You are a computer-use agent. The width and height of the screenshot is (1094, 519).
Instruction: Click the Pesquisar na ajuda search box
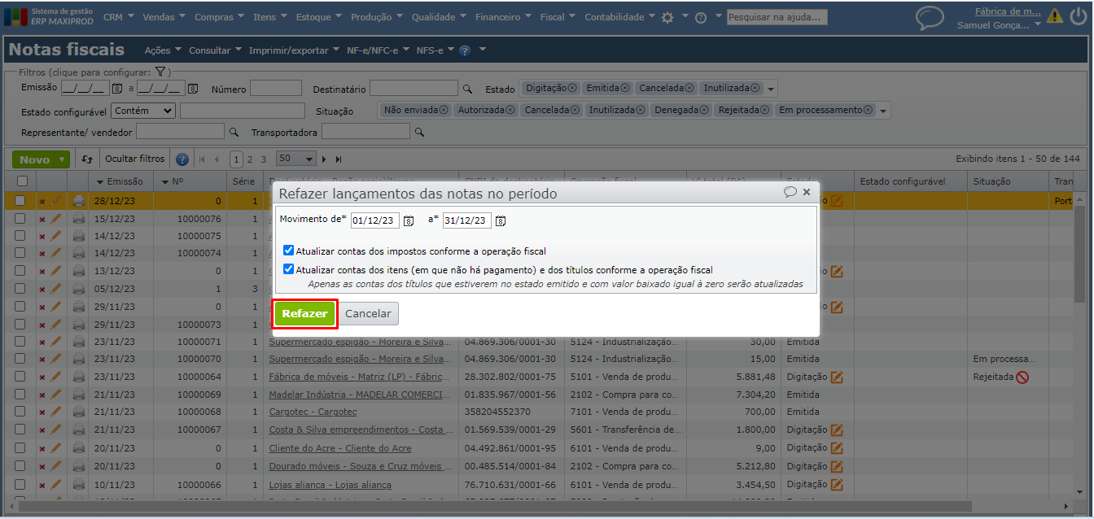[777, 17]
